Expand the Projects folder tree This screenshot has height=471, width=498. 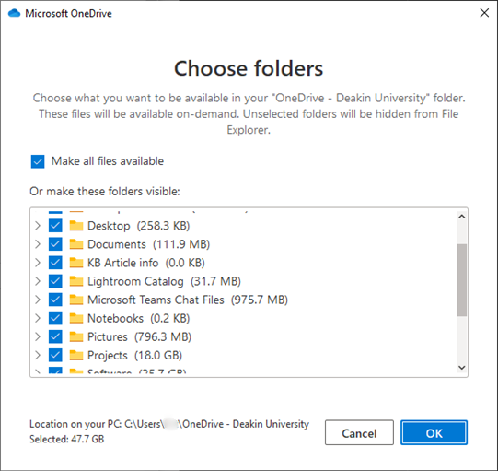(38, 355)
